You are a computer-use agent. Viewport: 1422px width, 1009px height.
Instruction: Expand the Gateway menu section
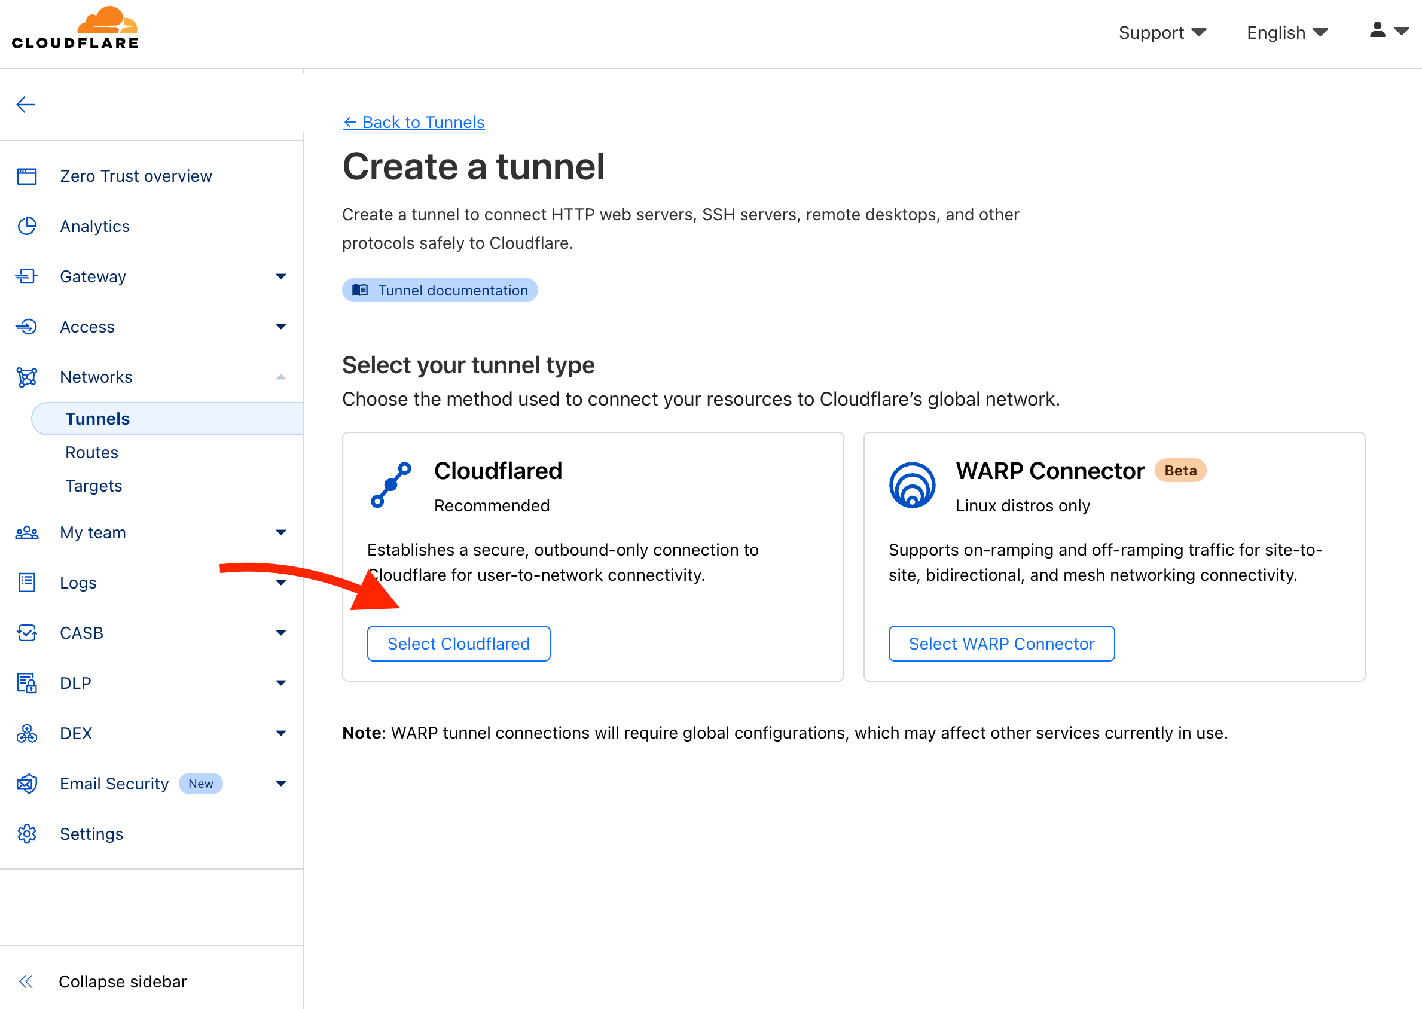pos(281,276)
